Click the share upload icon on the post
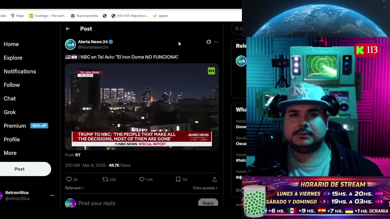The image size is (390, 219). [x=214, y=179]
